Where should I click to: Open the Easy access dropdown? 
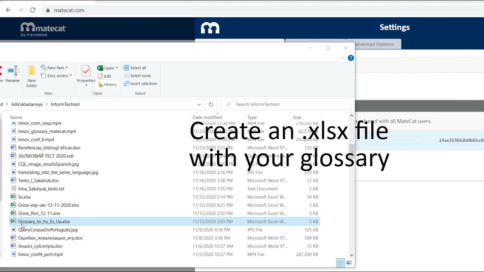coord(56,76)
